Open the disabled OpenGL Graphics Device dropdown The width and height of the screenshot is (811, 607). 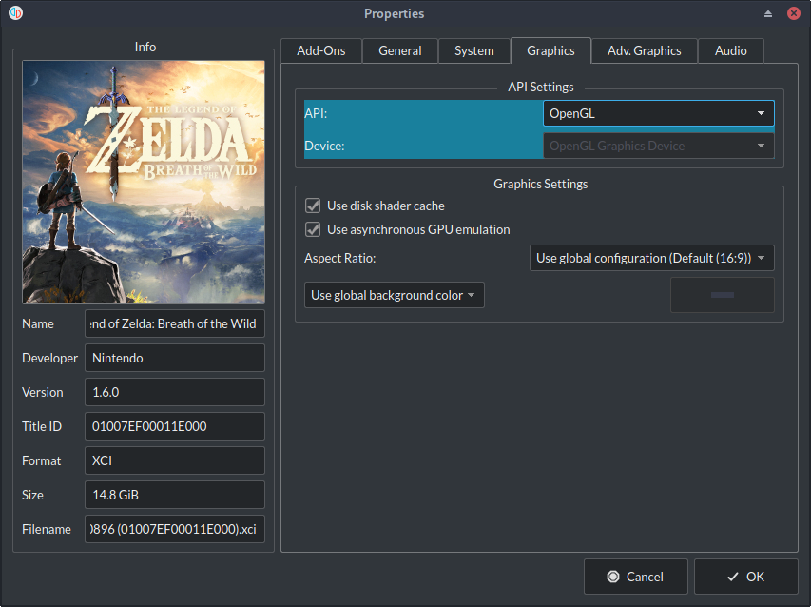point(659,146)
